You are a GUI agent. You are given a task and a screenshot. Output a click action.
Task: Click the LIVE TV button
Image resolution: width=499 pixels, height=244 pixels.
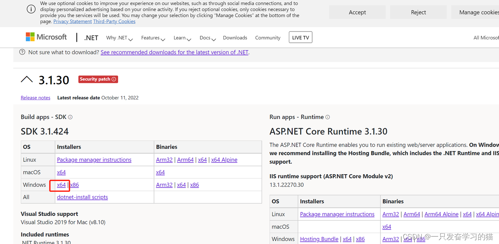coord(301,37)
